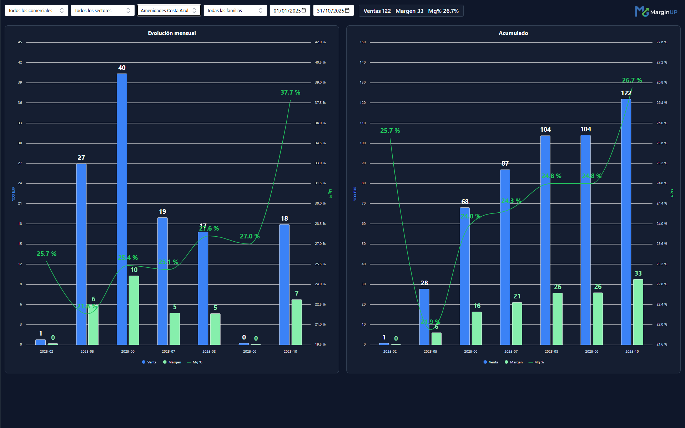Viewport: 685px width, 428px height.
Task: Click the 37.7 % point on monthly margin line
Action: click(x=290, y=101)
